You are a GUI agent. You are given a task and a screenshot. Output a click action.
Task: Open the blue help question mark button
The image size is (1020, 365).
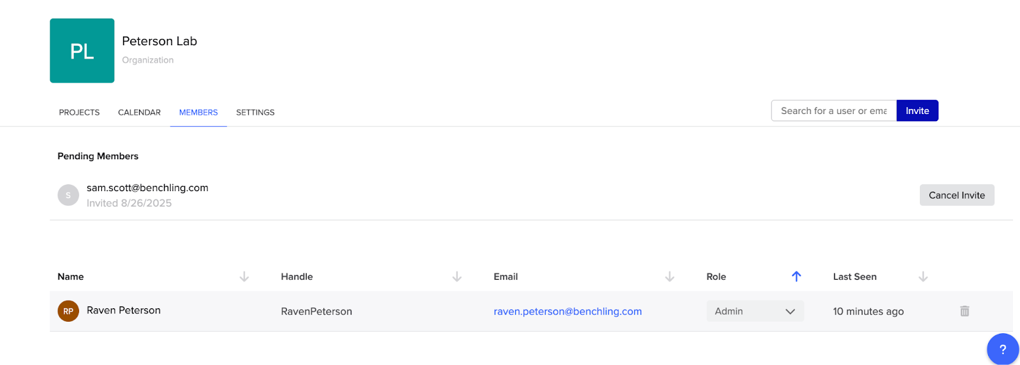pos(1002,349)
